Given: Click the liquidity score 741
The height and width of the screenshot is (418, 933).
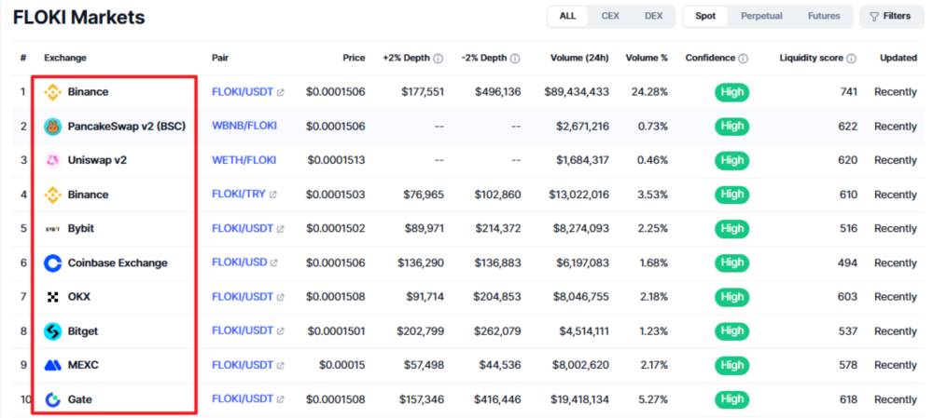Looking at the screenshot, I should coord(849,92).
